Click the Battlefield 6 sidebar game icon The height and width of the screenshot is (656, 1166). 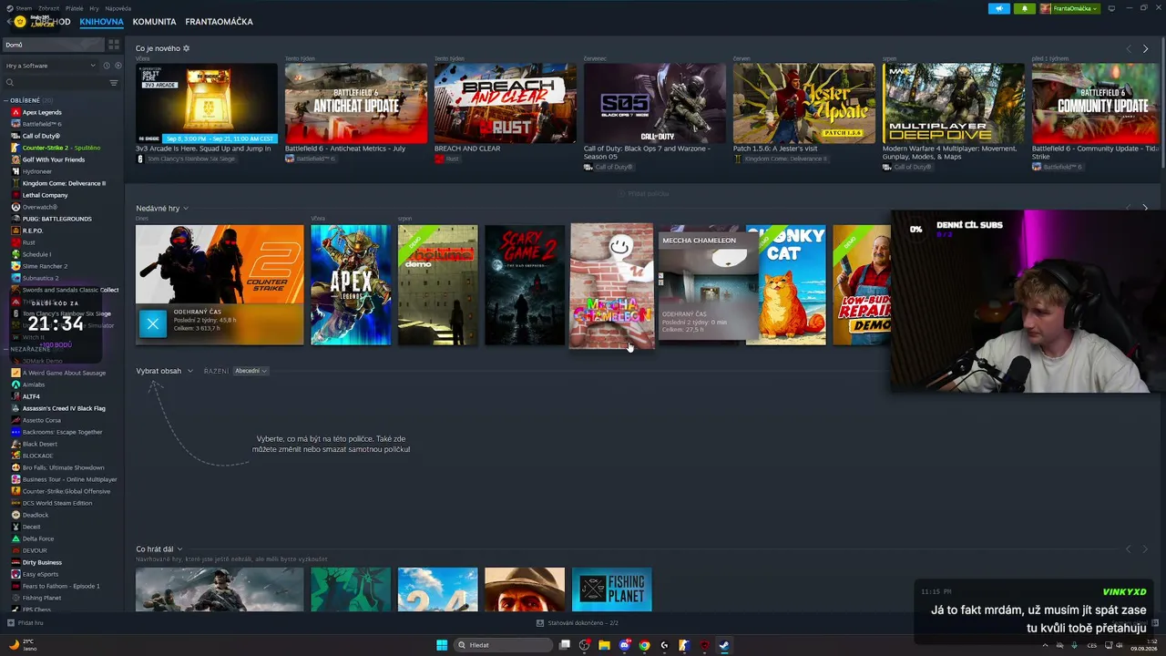(15, 124)
